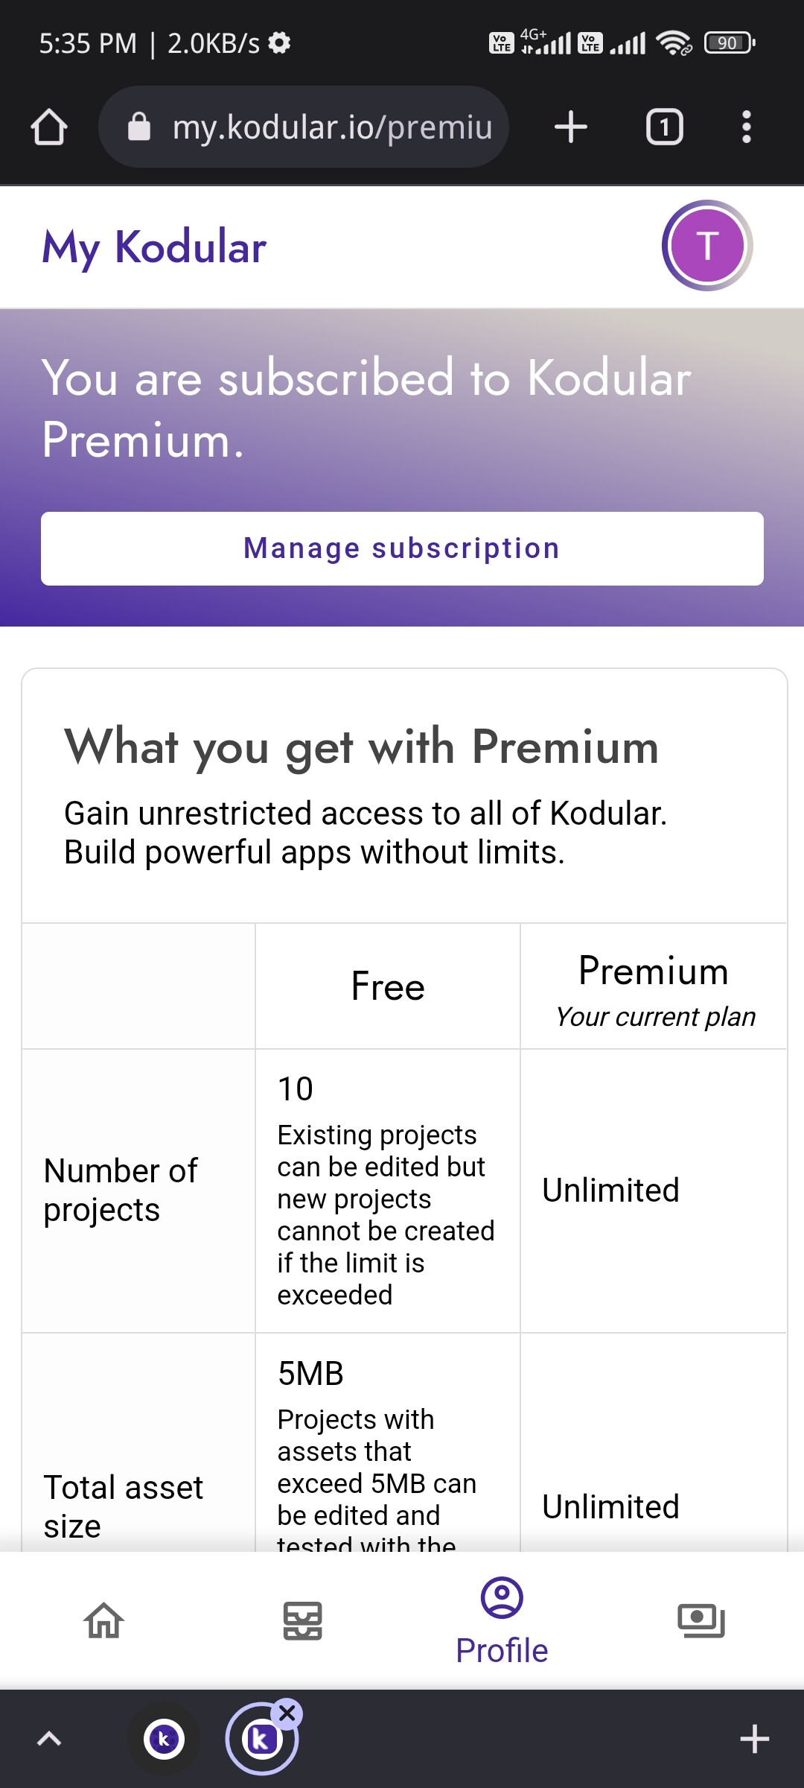This screenshot has width=804, height=1788.
Task: Go to Home in bottom navigation
Action: pyautogui.click(x=103, y=1620)
